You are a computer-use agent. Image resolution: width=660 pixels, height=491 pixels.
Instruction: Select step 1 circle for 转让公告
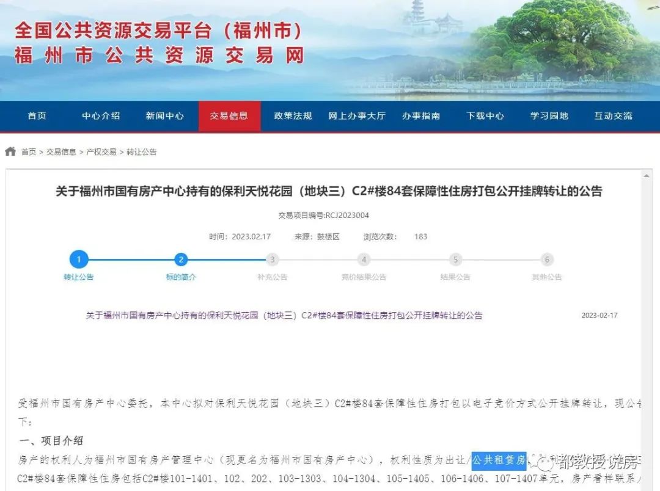(x=78, y=259)
